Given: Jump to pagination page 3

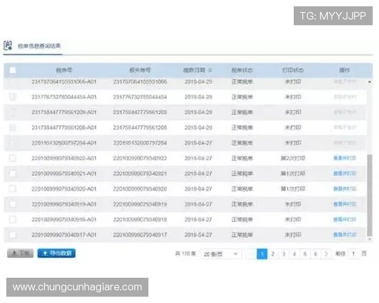Looking at the screenshot, I should click(284, 254).
